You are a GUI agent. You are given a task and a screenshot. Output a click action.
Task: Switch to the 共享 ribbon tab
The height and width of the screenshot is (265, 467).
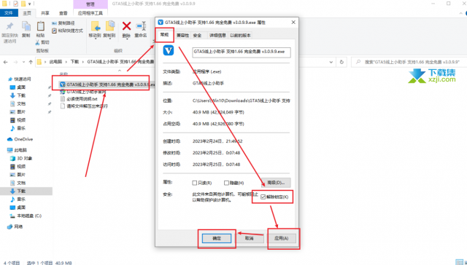point(45,13)
